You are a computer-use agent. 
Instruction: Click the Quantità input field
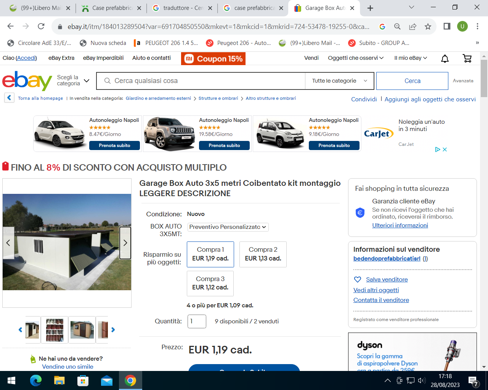pyautogui.click(x=197, y=321)
